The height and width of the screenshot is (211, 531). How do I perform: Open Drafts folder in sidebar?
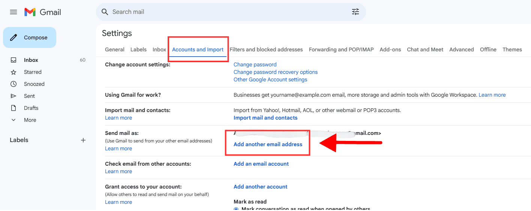click(x=31, y=108)
